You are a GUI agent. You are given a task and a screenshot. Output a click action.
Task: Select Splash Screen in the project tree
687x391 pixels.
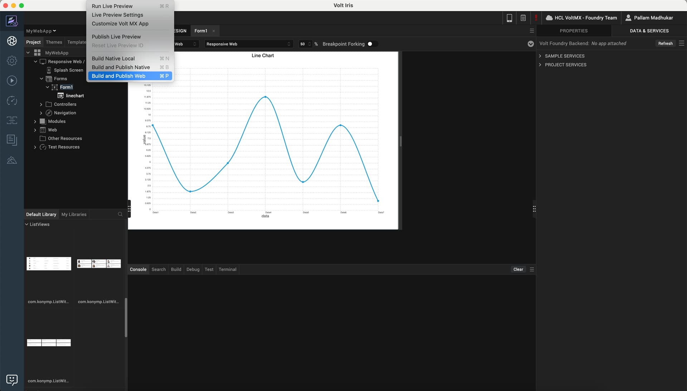pos(68,70)
